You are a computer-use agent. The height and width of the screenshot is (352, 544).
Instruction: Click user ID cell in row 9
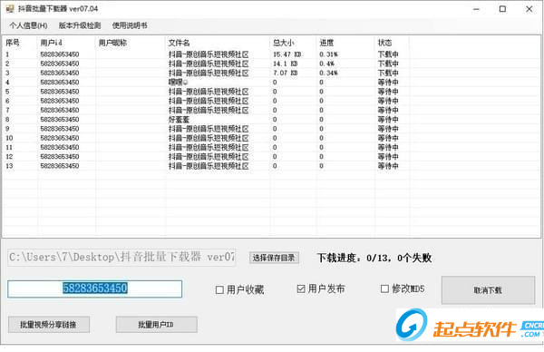coord(60,129)
